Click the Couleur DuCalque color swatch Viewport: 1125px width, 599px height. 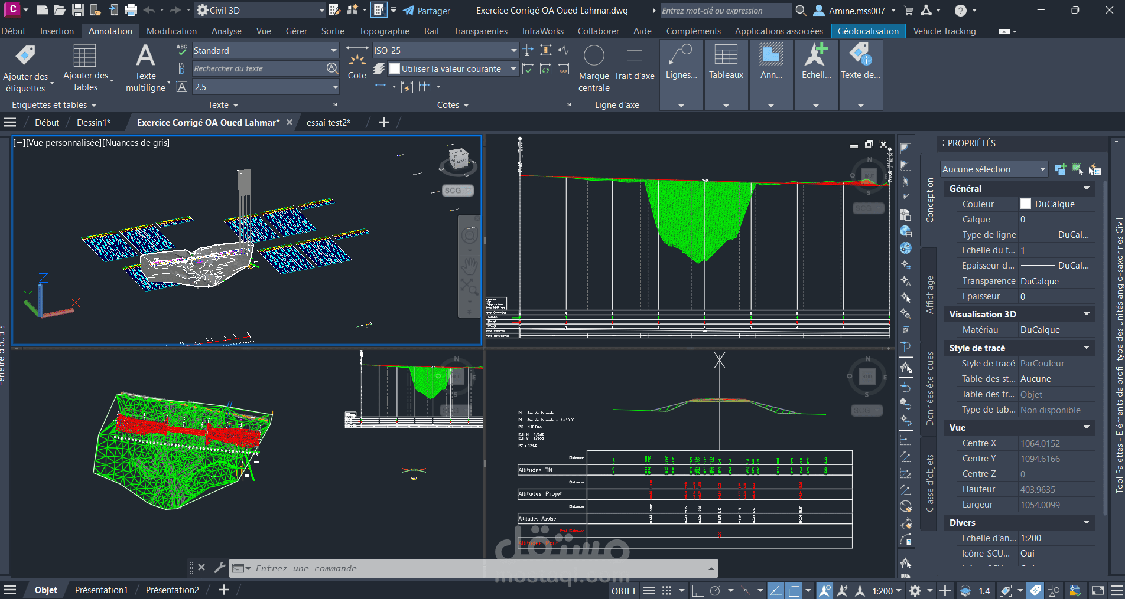pyautogui.click(x=1026, y=204)
